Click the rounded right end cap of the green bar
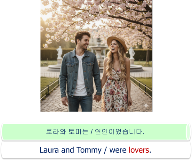 click(188, 132)
